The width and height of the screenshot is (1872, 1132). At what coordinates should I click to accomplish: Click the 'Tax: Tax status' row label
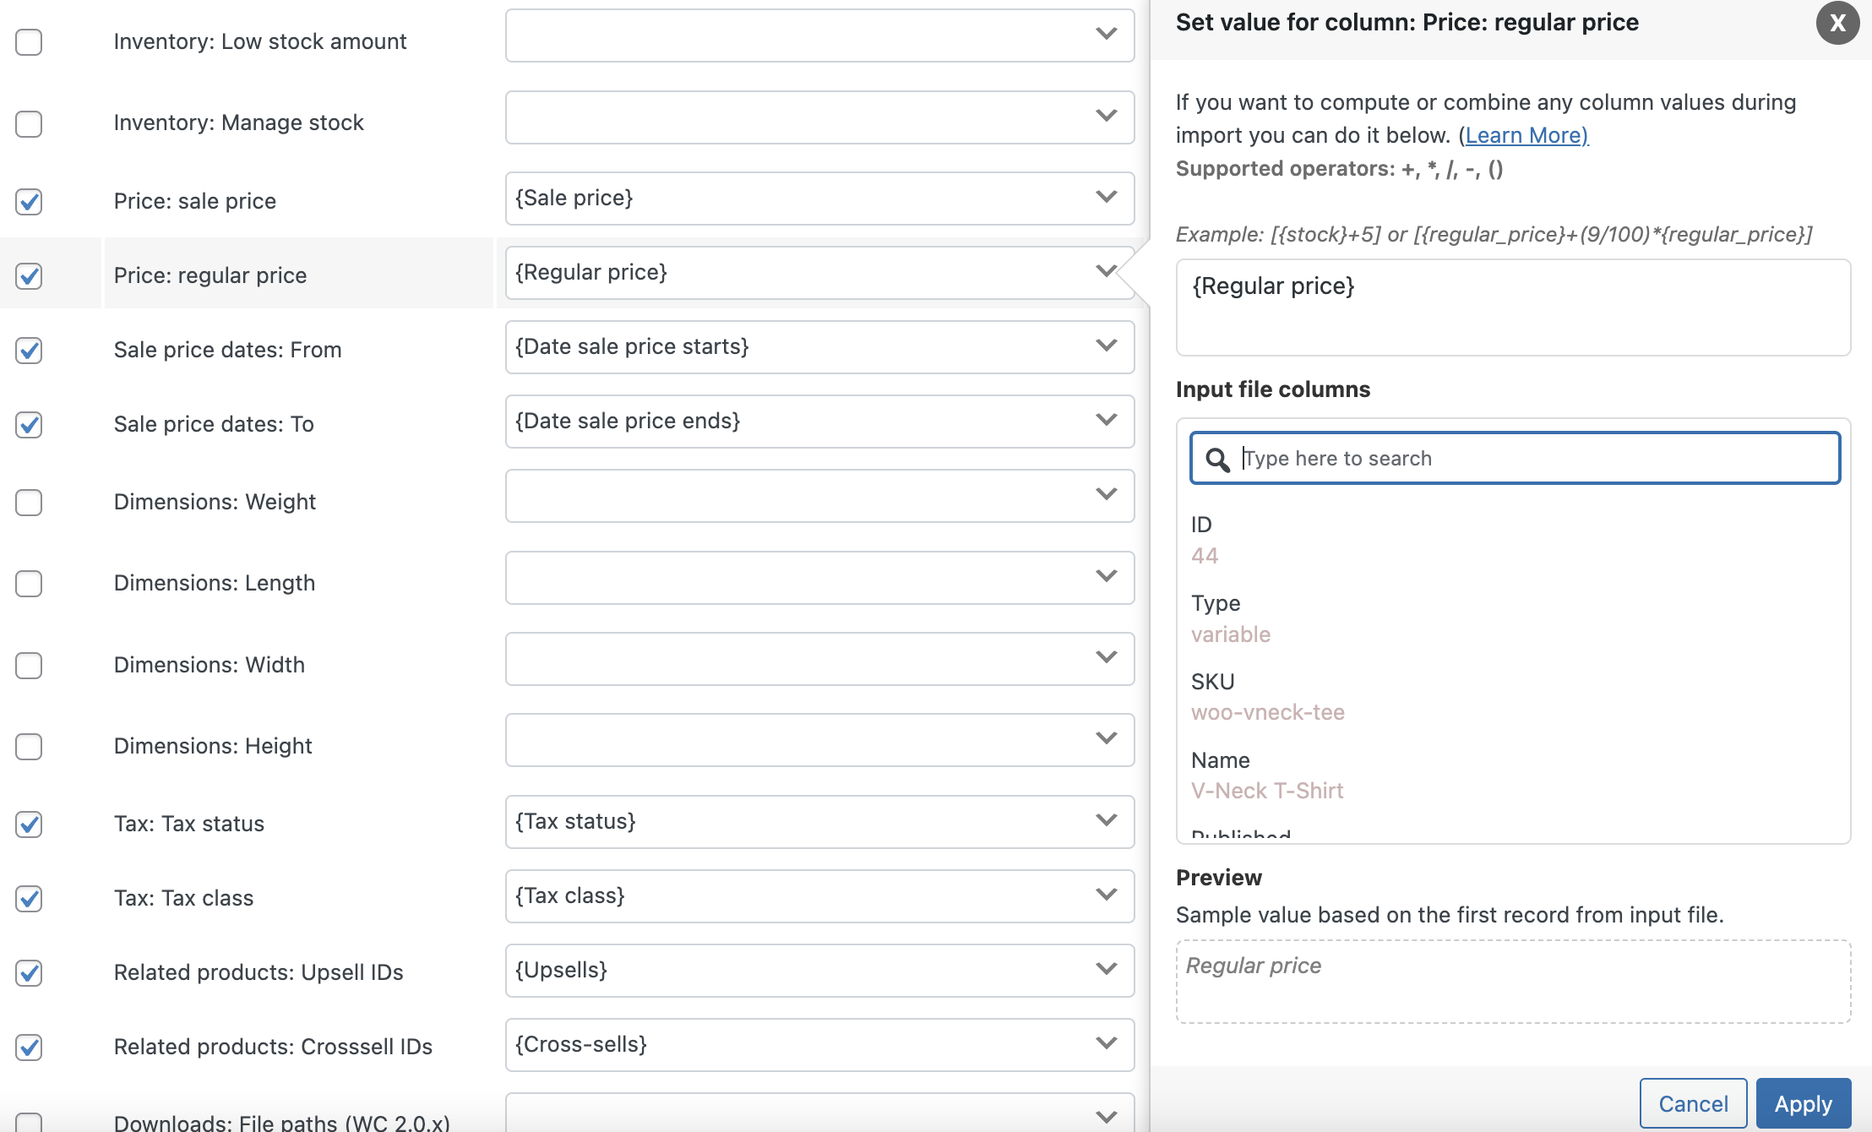(189, 824)
